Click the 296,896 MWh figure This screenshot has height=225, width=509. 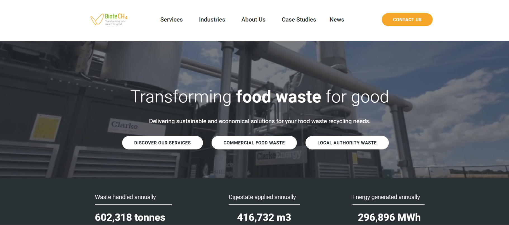point(389,217)
